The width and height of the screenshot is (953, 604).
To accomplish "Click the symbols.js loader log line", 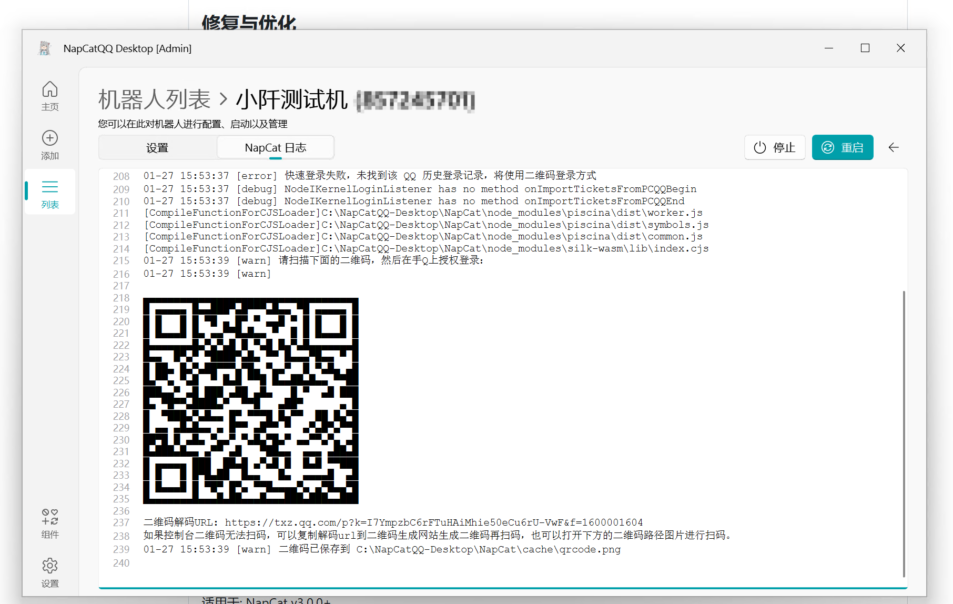I will [427, 225].
